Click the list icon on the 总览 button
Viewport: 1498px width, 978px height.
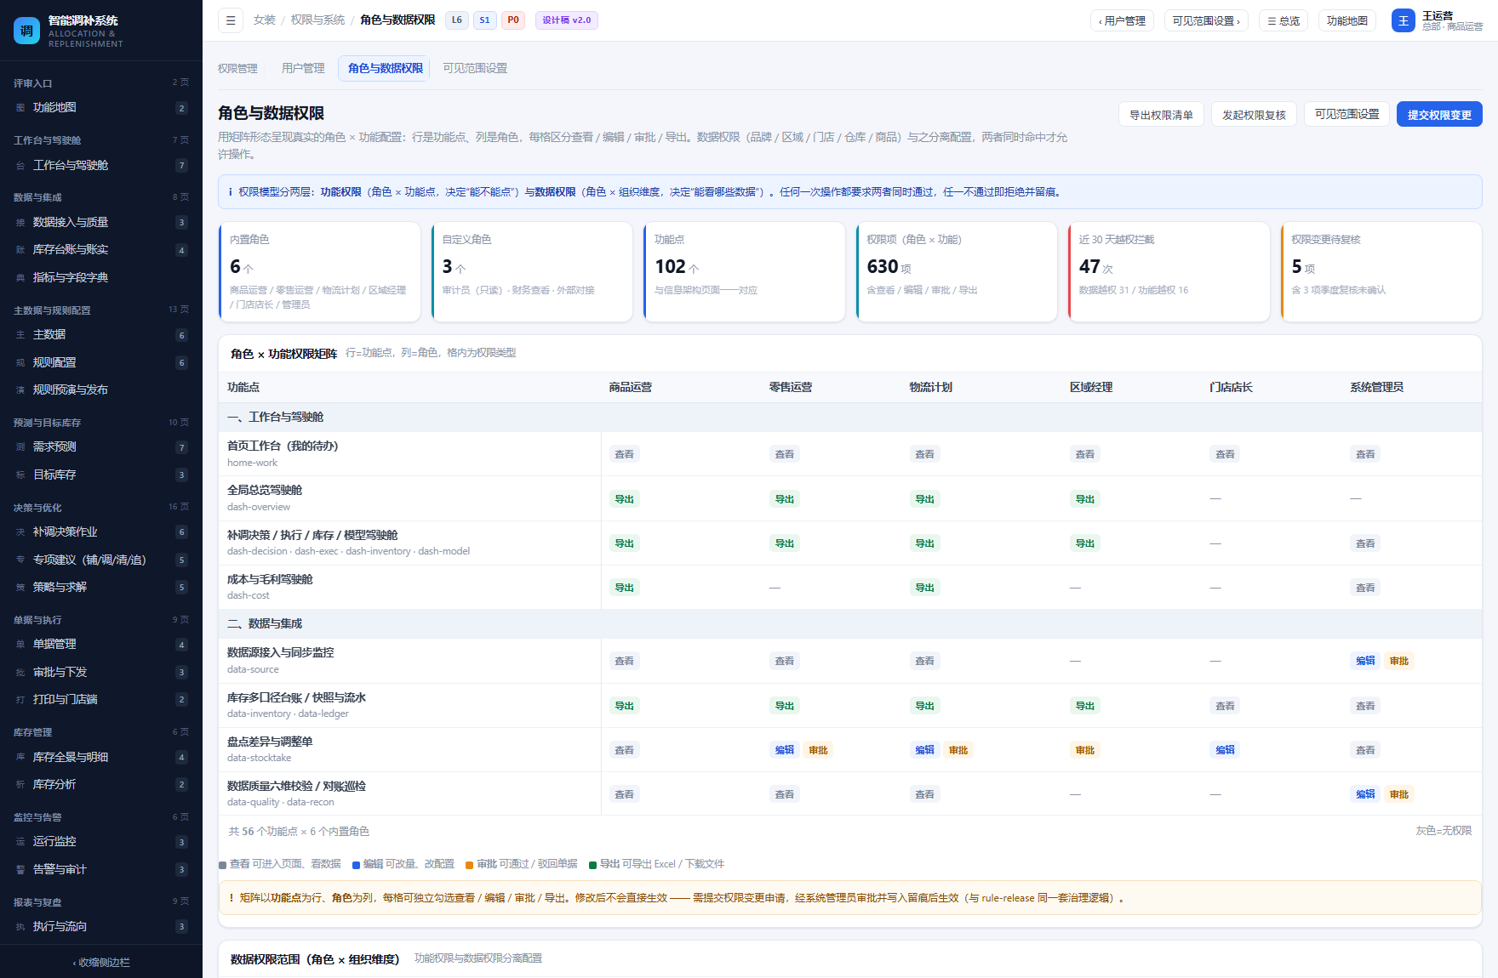tap(1272, 21)
